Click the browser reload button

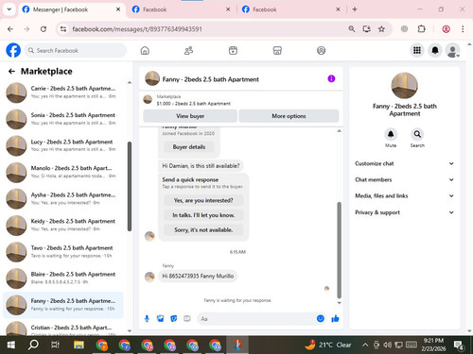point(44,29)
